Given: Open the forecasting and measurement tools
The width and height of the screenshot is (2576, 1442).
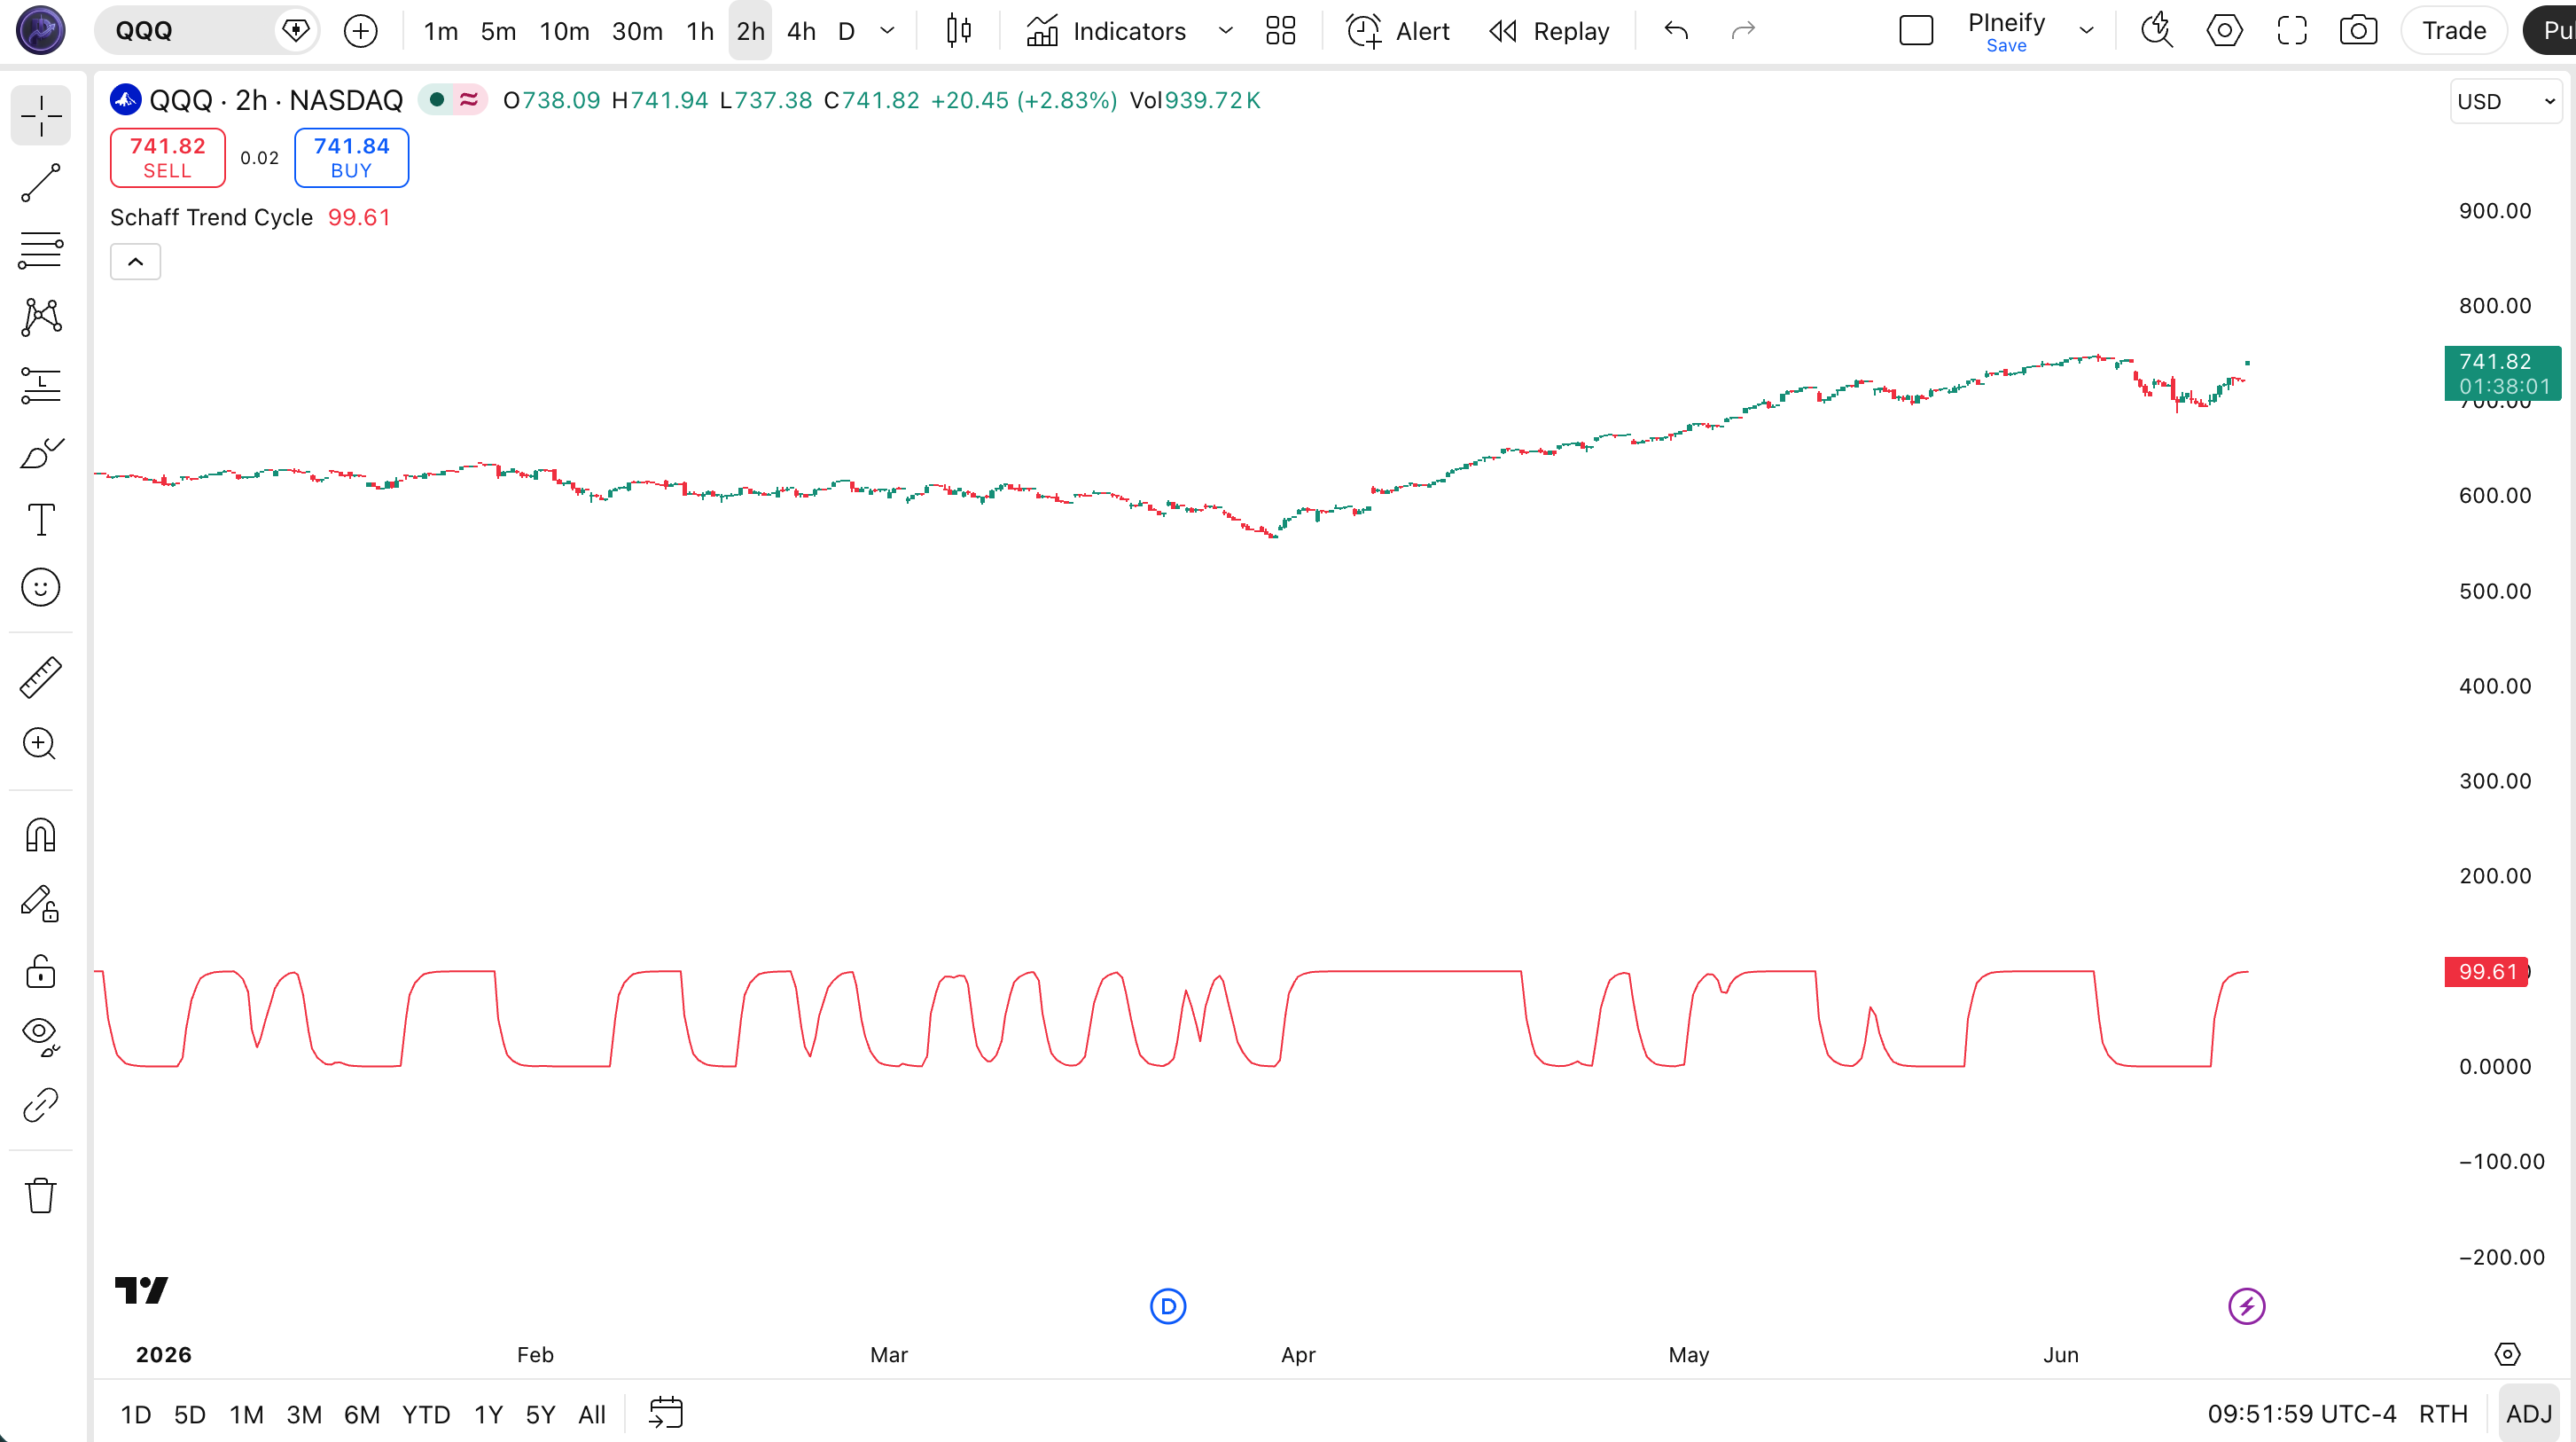Looking at the screenshot, I should tap(41, 385).
